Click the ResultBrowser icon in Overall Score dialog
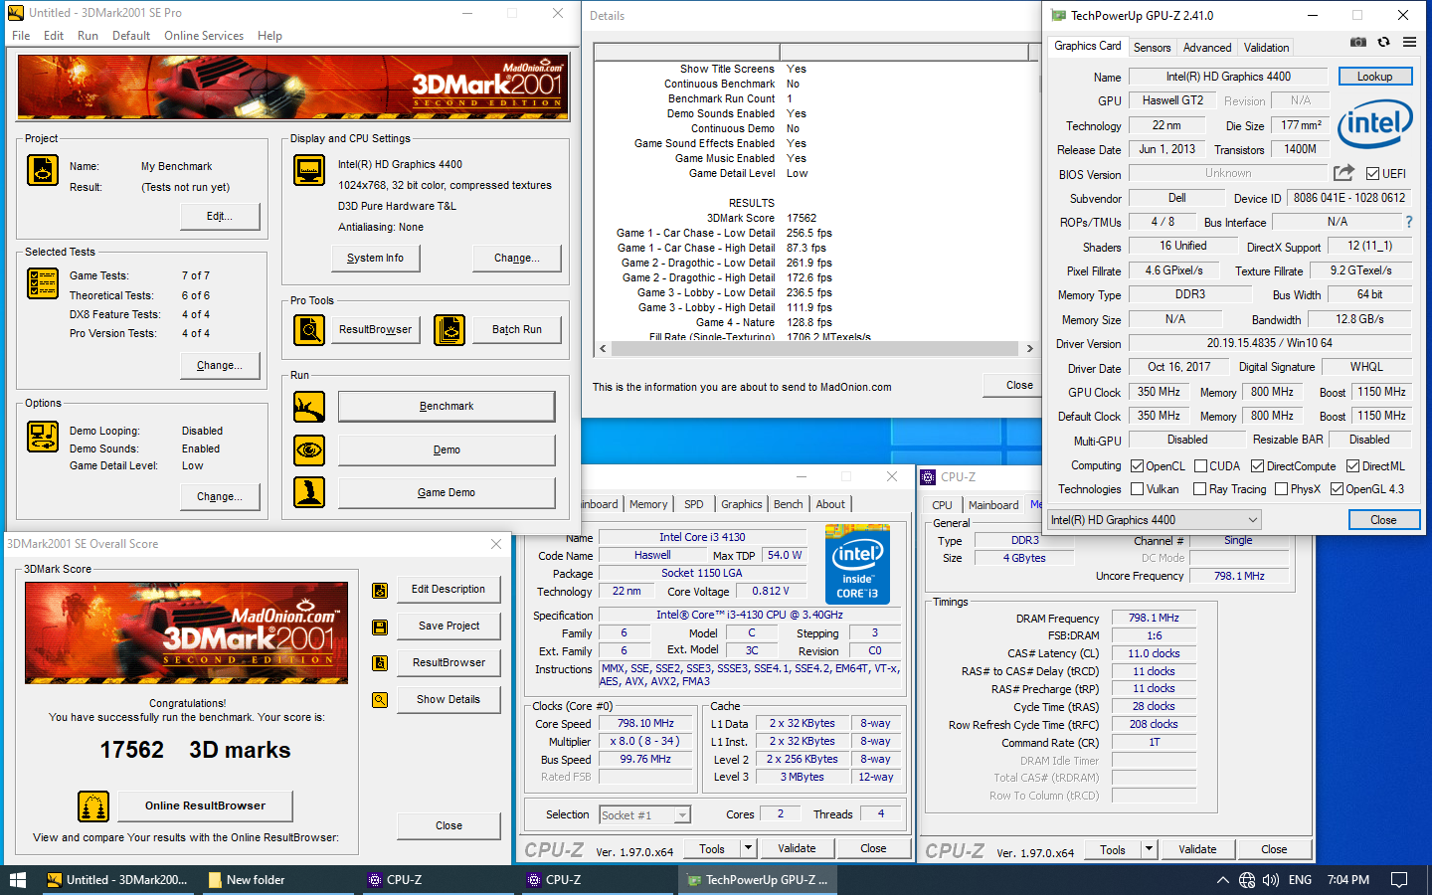This screenshot has height=895, width=1432. coord(380,663)
